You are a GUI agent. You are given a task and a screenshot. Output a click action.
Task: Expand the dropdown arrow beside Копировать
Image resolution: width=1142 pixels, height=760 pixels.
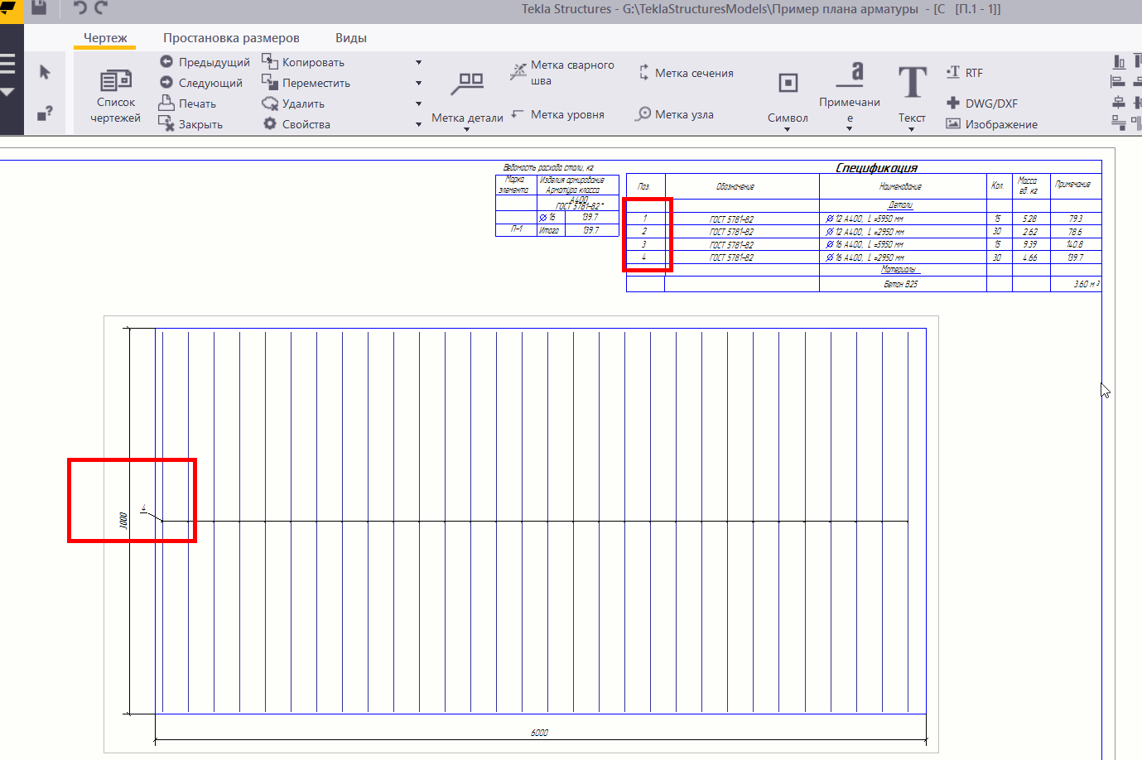[418, 63]
